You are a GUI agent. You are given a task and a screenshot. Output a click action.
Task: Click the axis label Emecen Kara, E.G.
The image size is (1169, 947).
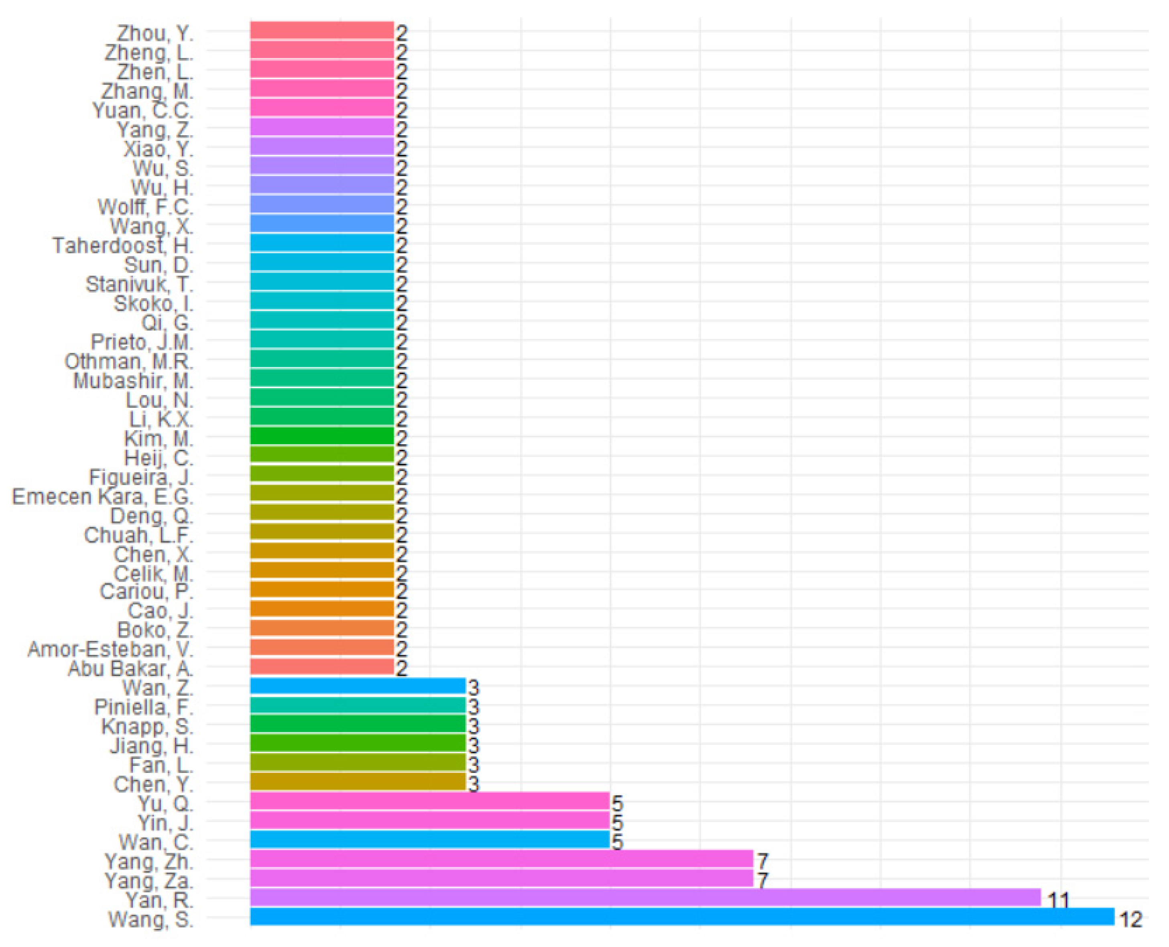pos(103,497)
